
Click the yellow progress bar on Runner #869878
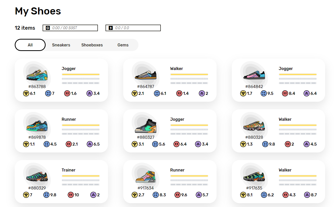tap(81, 125)
